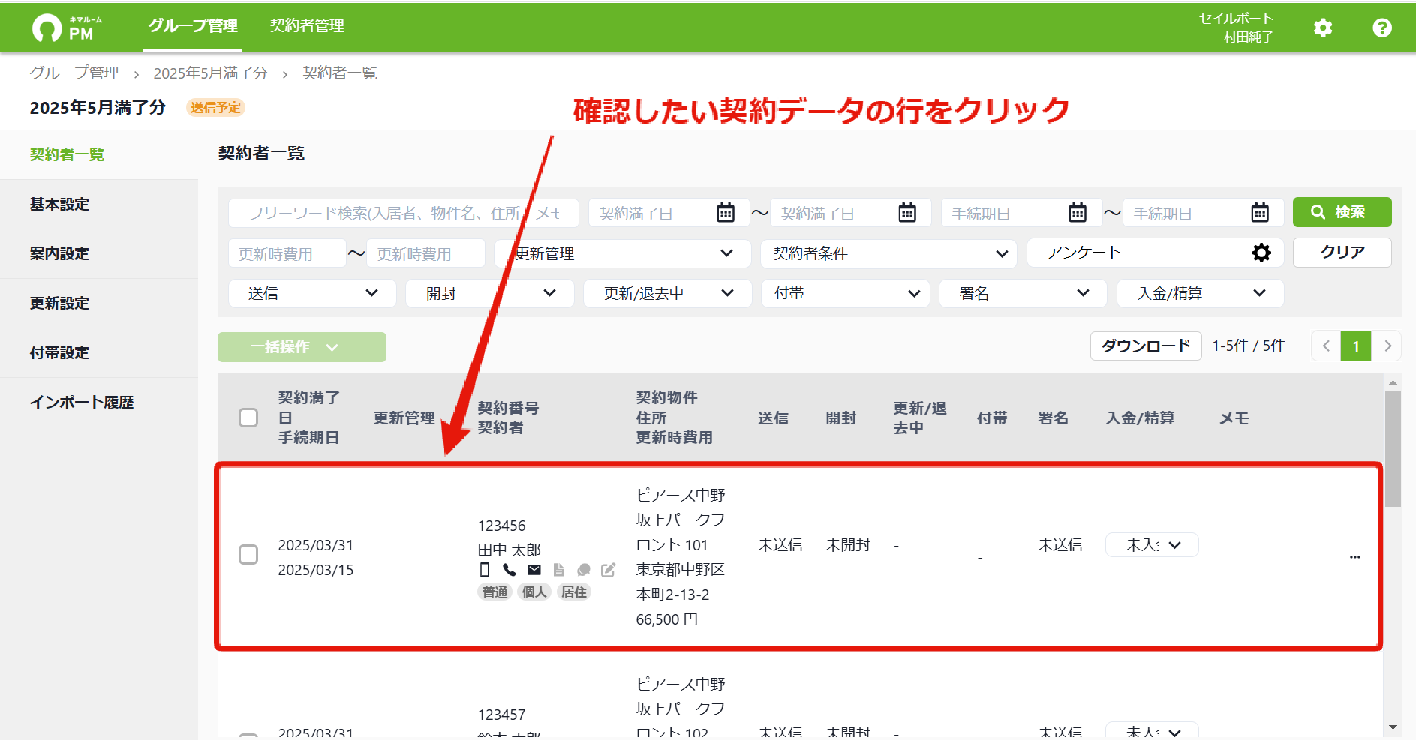The image size is (1416, 740).
Task: Select インポート履歴 in sidebar
Action: click(99, 403)
